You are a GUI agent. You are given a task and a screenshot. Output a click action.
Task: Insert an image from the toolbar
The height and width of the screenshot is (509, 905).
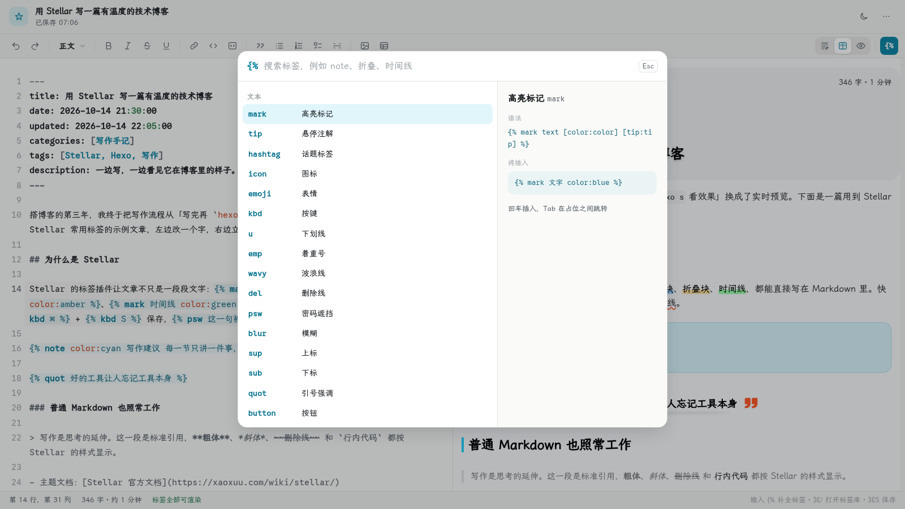365,46
